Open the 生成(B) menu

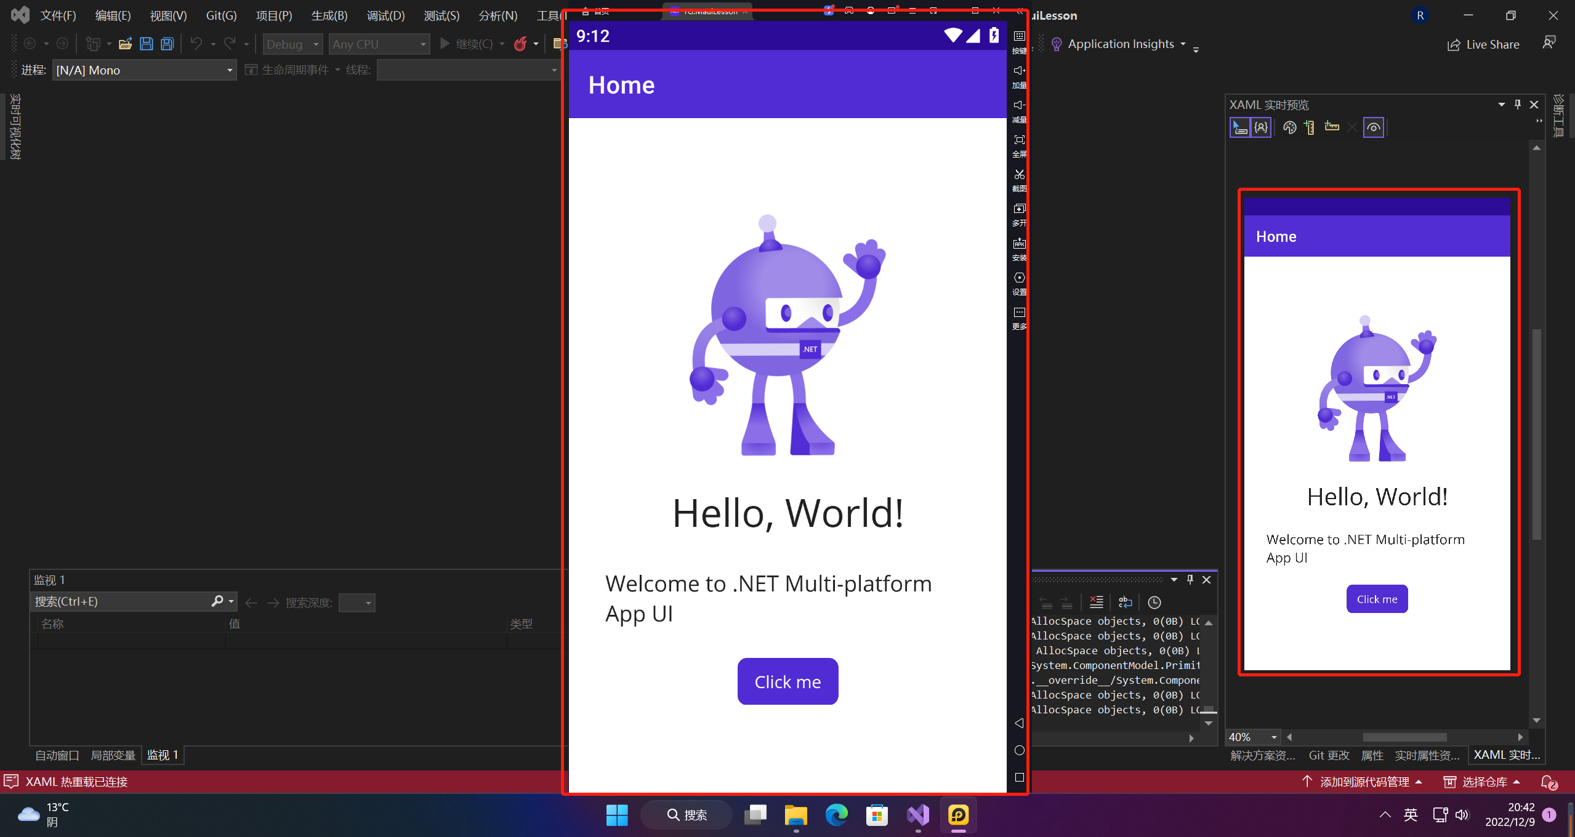point(329,15)
